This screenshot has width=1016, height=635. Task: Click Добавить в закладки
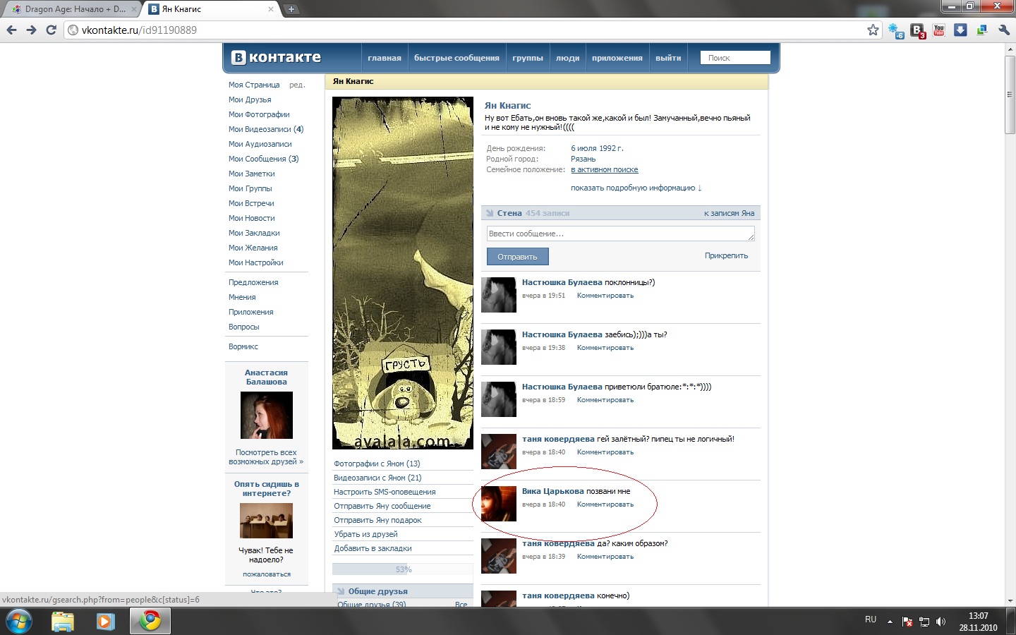[x=373, y=548]
